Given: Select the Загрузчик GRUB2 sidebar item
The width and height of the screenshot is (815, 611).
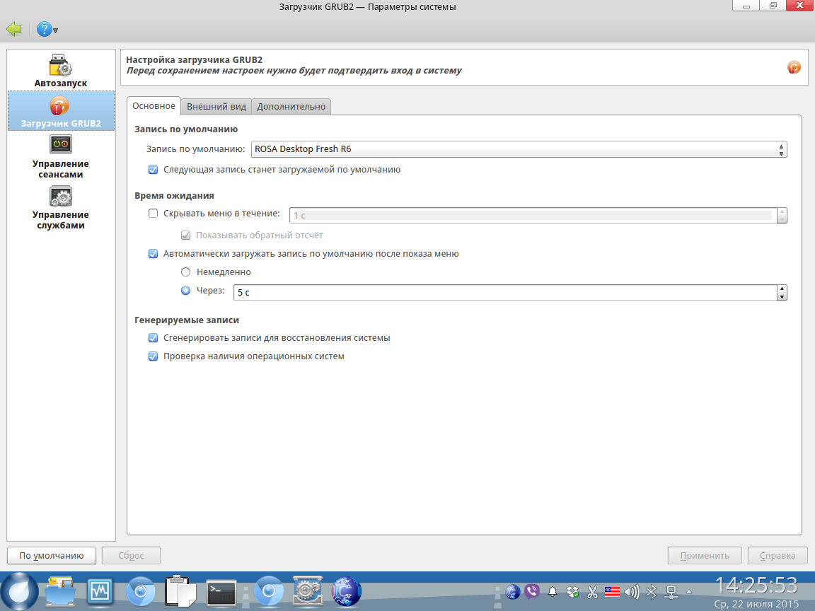Looking at the screenshot, I should pyautogui.click(x=61, y=110).
